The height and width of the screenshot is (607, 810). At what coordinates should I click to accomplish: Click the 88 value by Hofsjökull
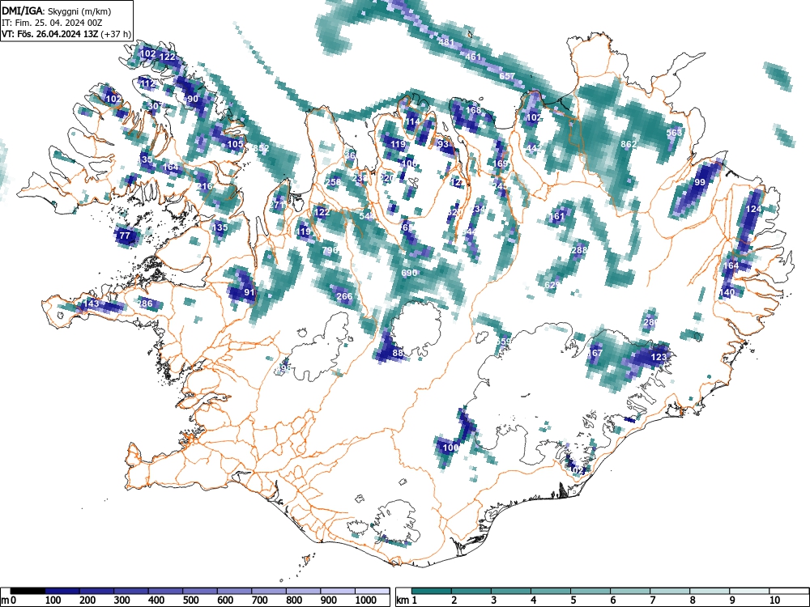(398, 353)
